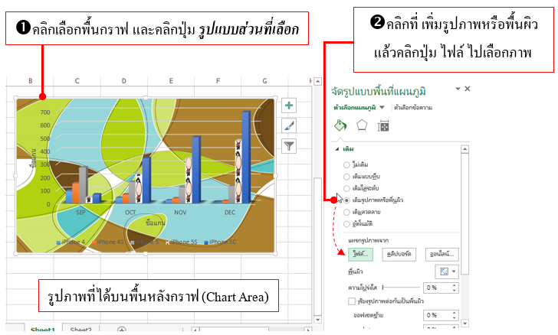The image size is (558, 335).
Task: Enable tile picture as texture checkbox
Action: (351, 301)
